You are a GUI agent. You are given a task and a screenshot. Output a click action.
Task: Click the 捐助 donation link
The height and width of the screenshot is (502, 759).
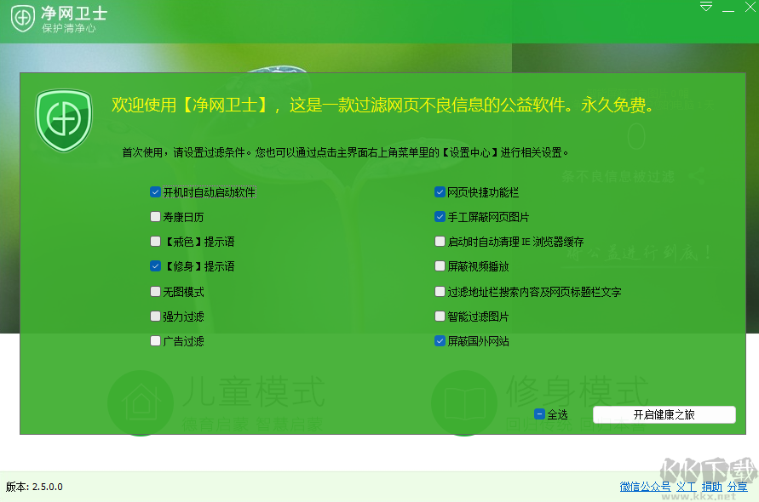pyautogui.click(x=711, y=486)
